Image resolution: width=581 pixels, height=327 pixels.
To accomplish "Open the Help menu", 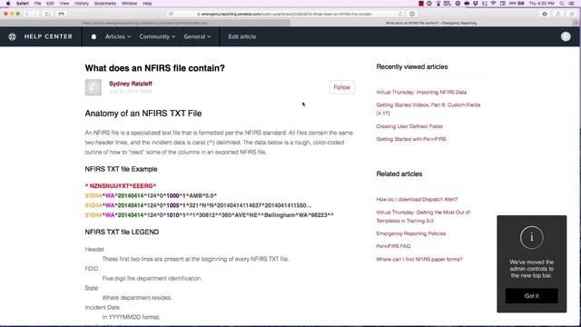I will tap(147, 4).
